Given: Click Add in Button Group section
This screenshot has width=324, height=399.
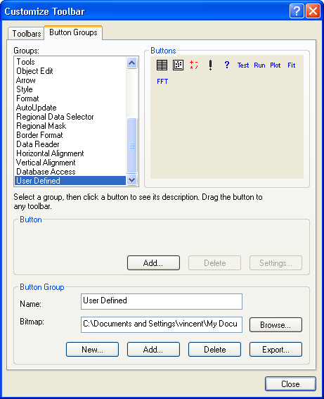Looking at the screenshot, I should point(153,349).
